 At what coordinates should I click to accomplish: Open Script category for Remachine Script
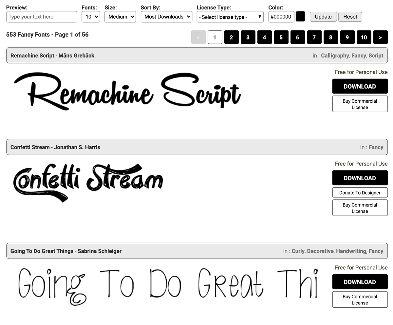[376, 56]
